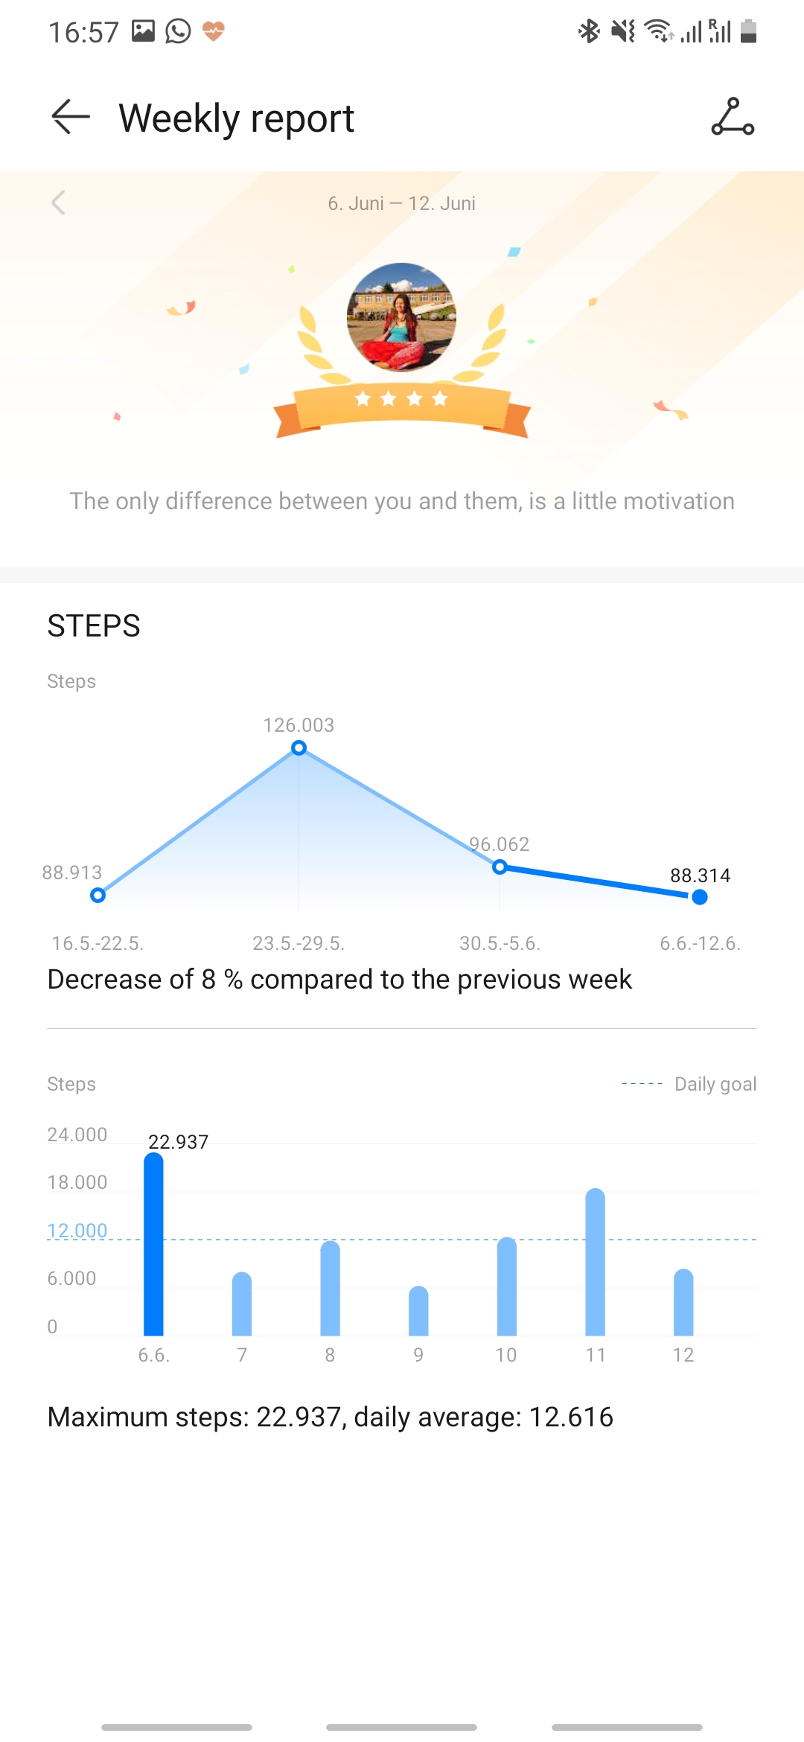The width and height of the screenshot is (804, 1742).
Task: Tap the step bar for day 11
Action: (595, 1263)
